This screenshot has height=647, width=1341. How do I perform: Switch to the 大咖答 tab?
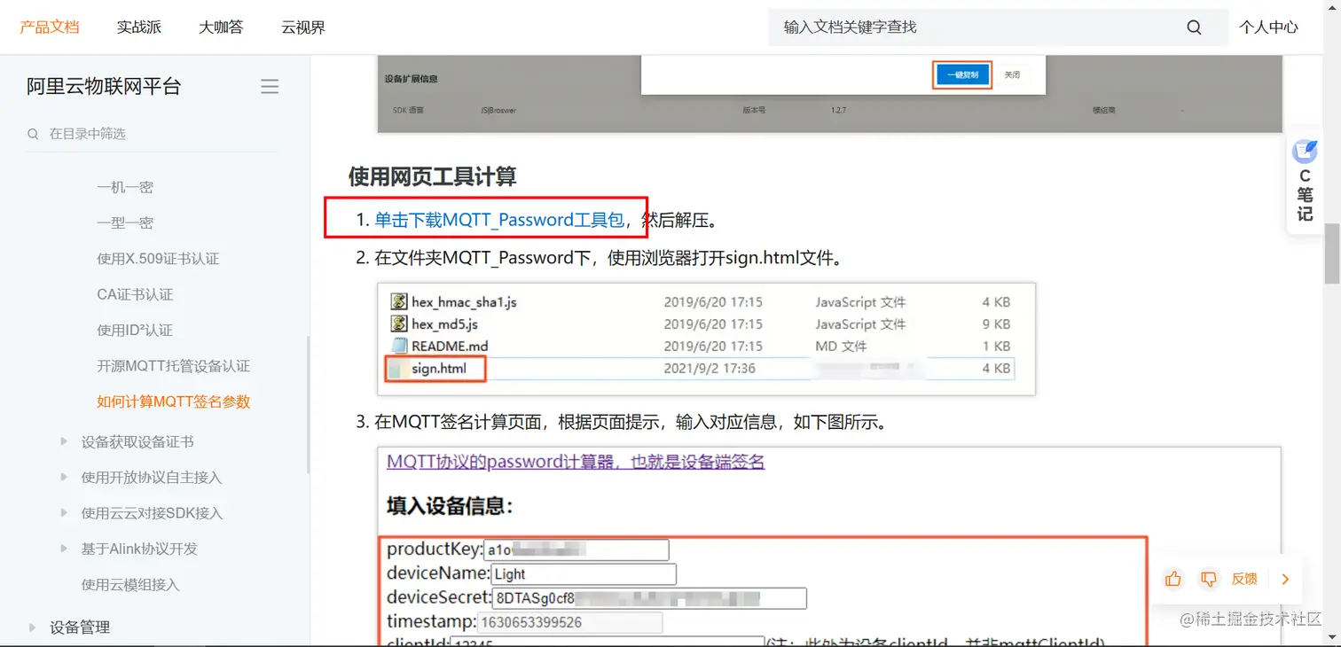[221, 27]
